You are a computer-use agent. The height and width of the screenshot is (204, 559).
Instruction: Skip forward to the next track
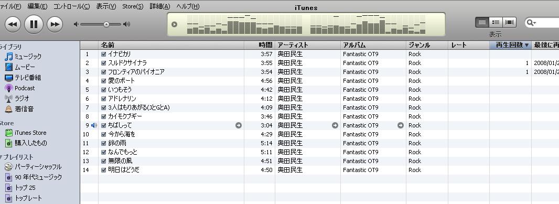(x=55, y=24)
